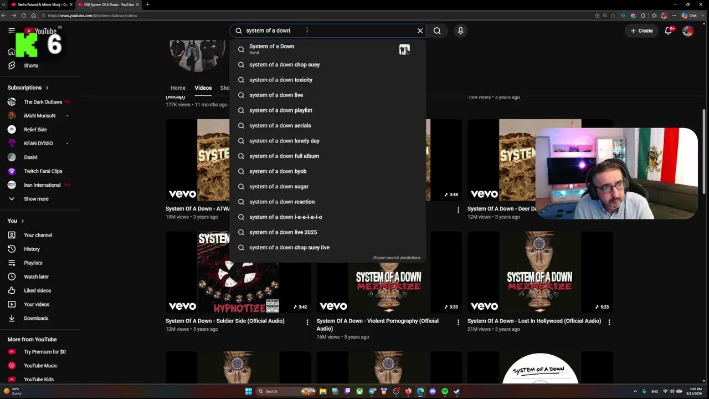Image resolution: width=709 pixels, height=399 pixels.
Task: Open History from the sidebar
Action: [31, 249]
